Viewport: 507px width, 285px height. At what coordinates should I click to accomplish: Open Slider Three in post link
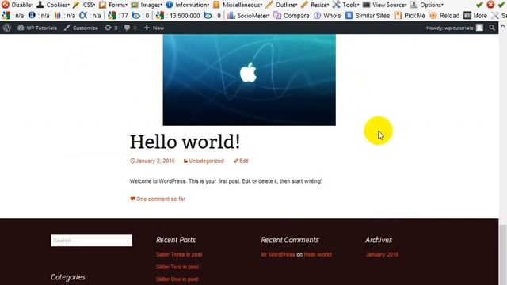pyautogui.click(x=179, y=255)
